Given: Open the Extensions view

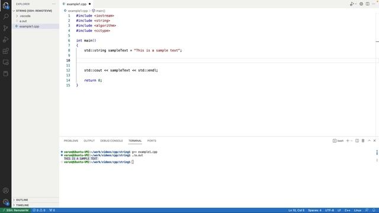Looking at the screenshot, I should coord(5,51).
